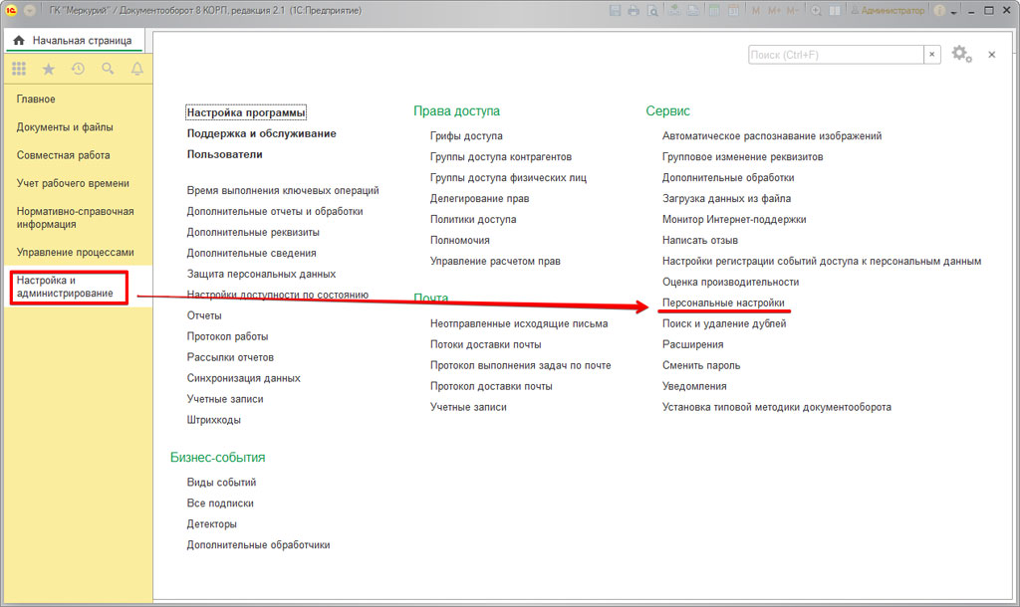Open the Грифы доступа link
1020x607 pixels.
pyautogui.click(x=466, y=135)
